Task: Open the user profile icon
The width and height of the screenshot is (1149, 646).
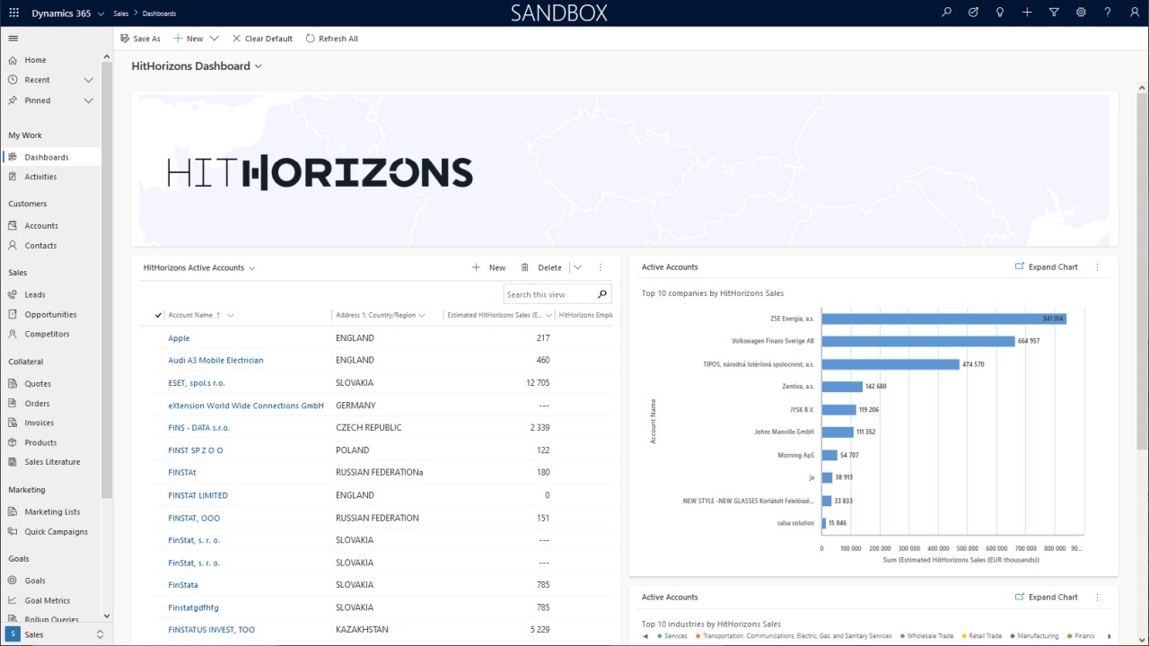Action: point(1133,13)
